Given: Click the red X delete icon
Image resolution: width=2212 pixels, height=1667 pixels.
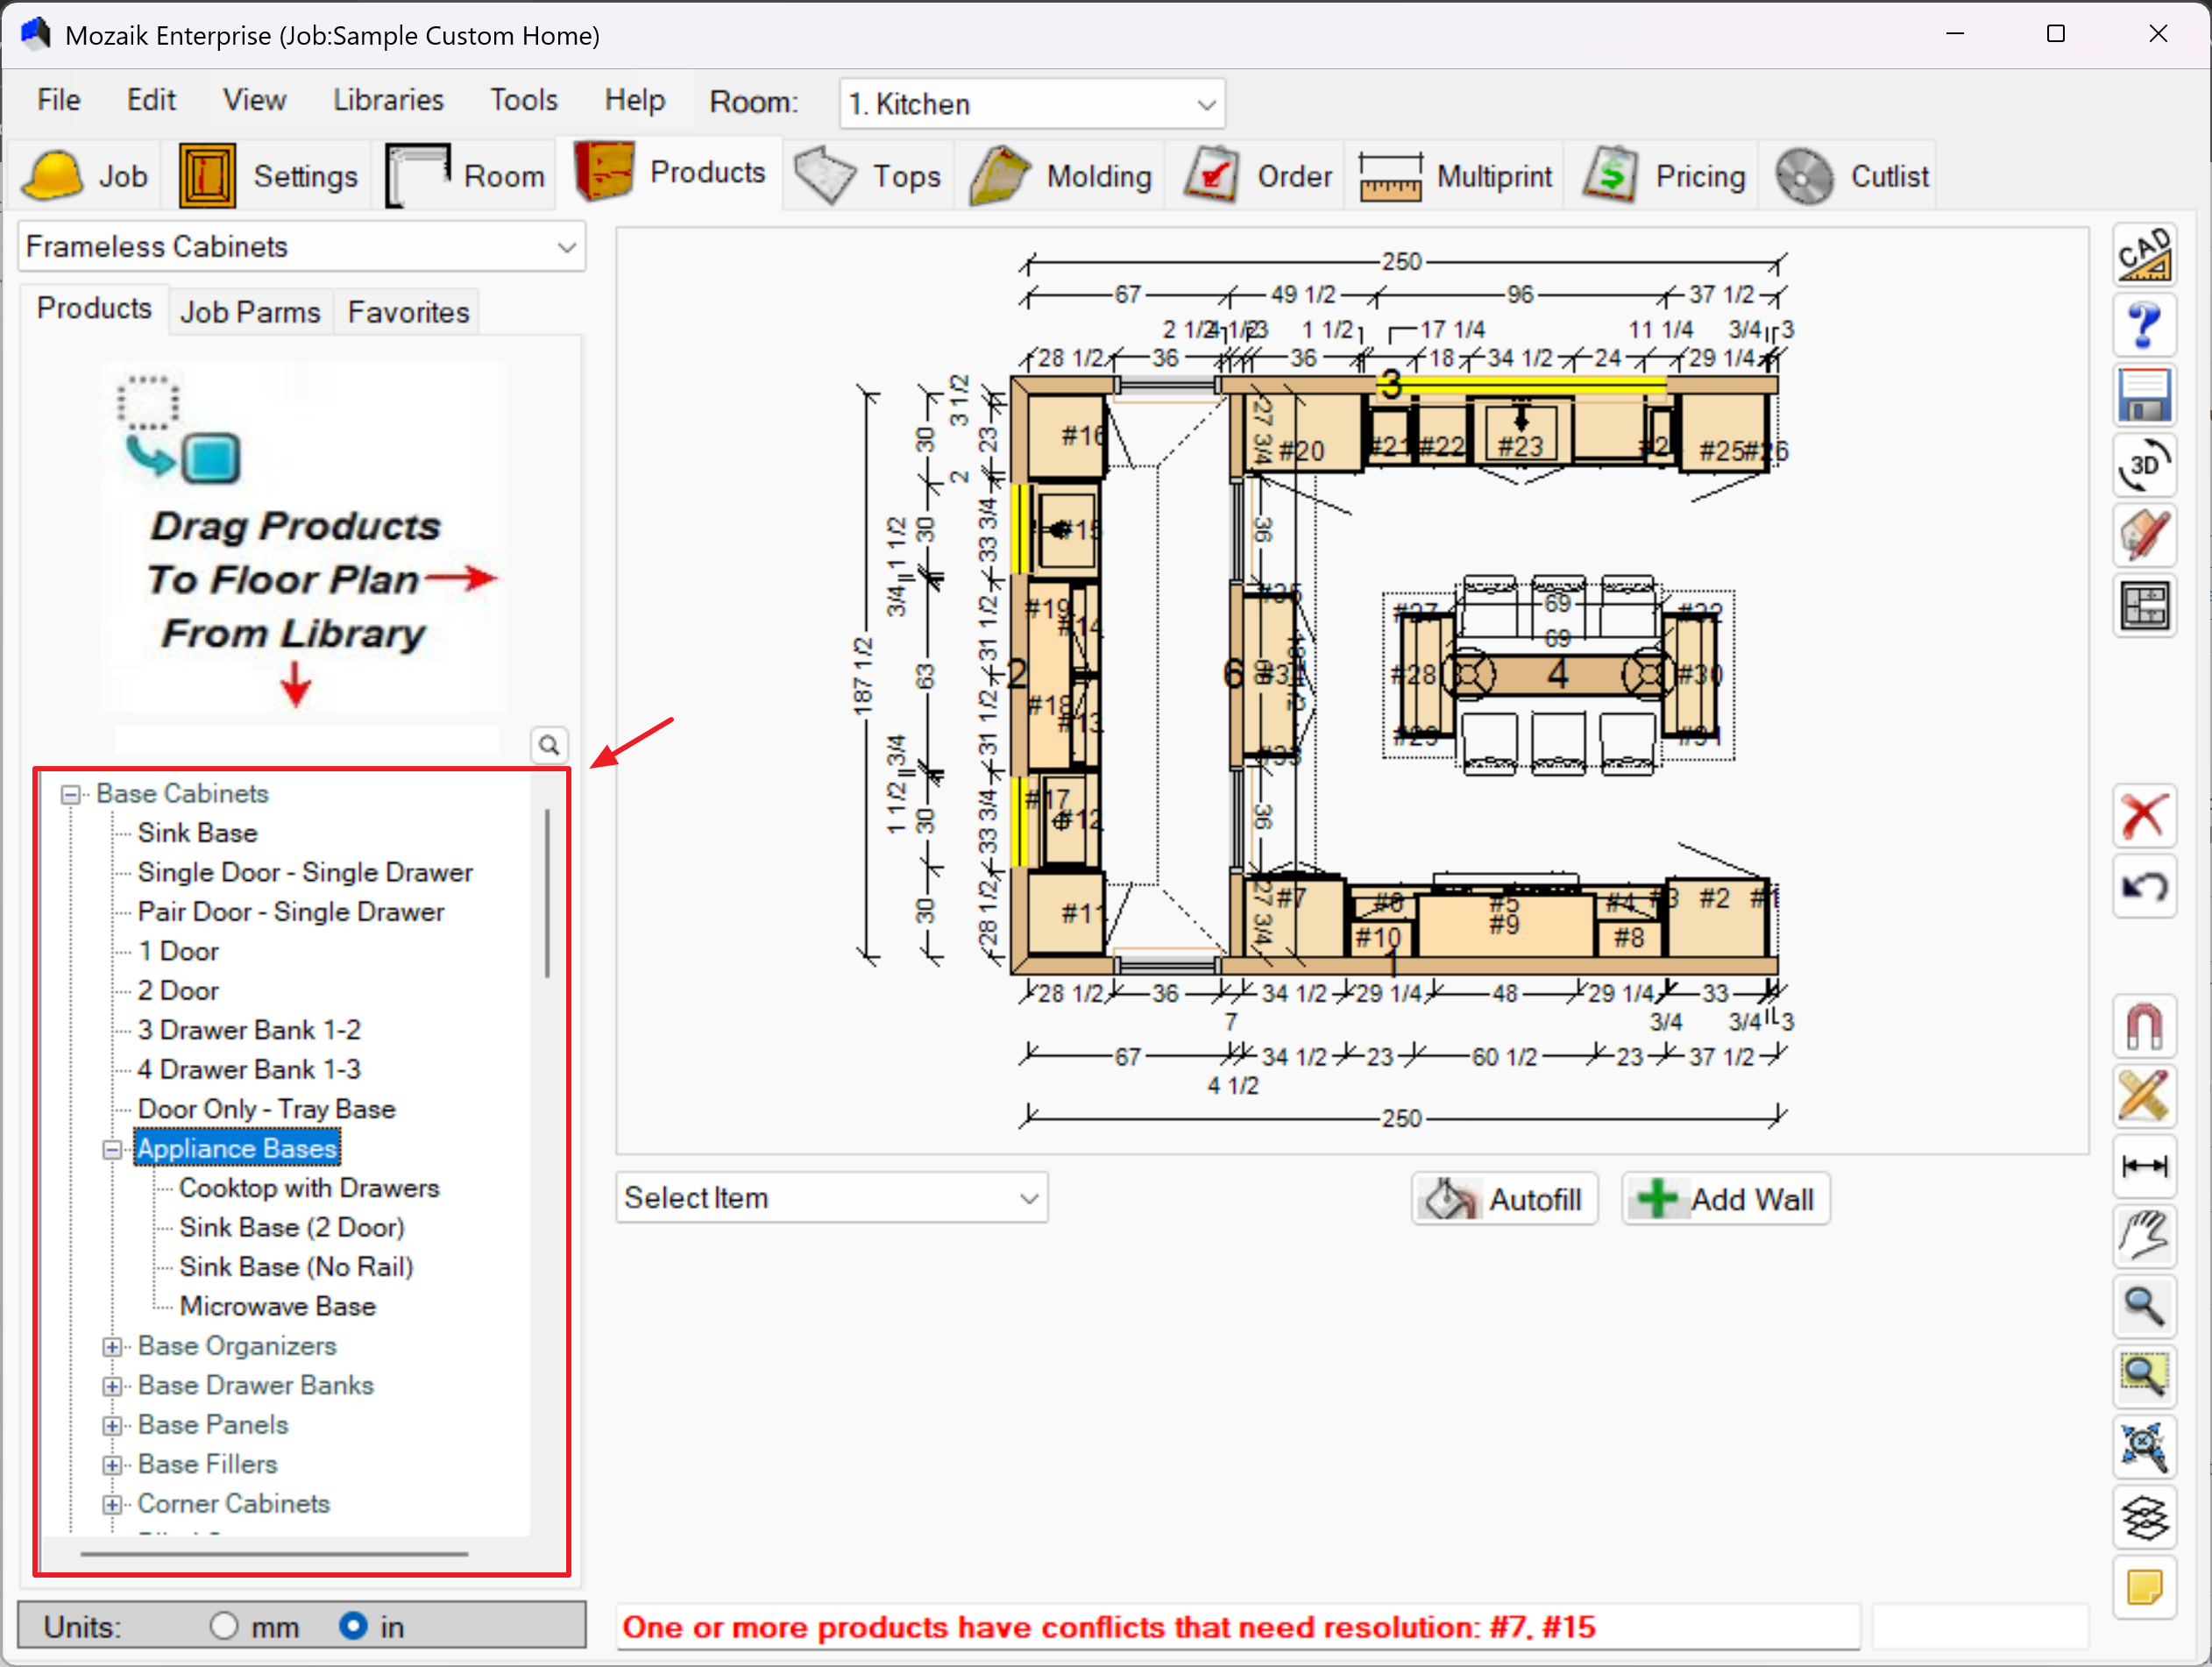Looking at the screenshot, I should coord(2144,816).
